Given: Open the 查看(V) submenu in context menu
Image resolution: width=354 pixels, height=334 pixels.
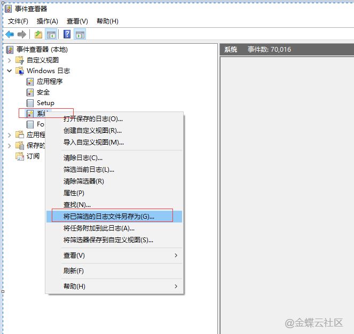Looking at the screenshot, I should coord(74,256).
